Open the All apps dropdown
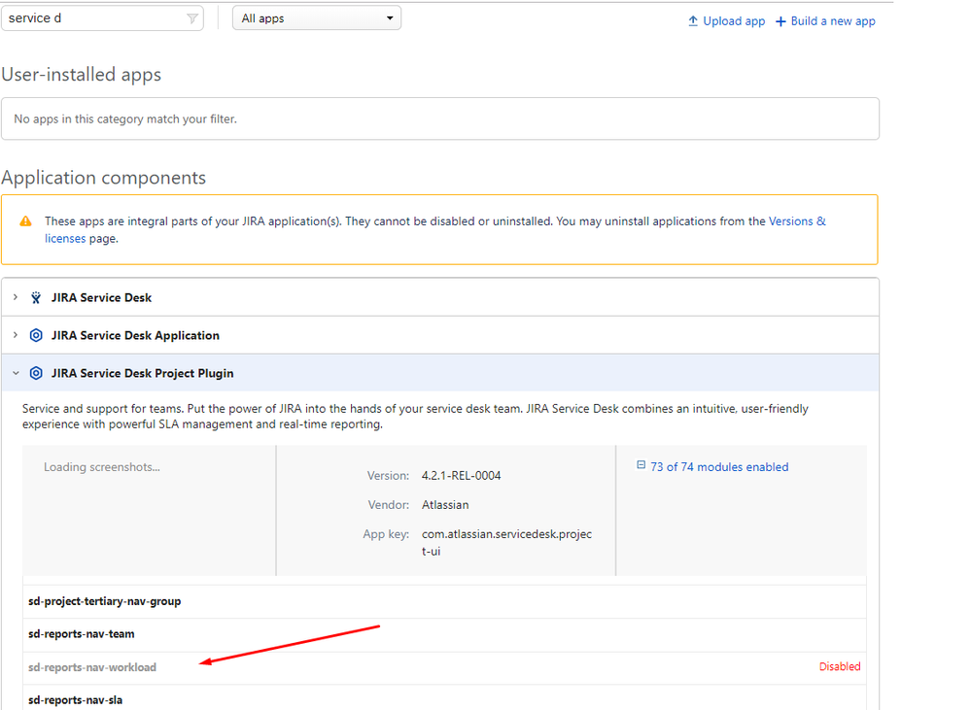Screen dimensions: 971x710 click(317, 17)
